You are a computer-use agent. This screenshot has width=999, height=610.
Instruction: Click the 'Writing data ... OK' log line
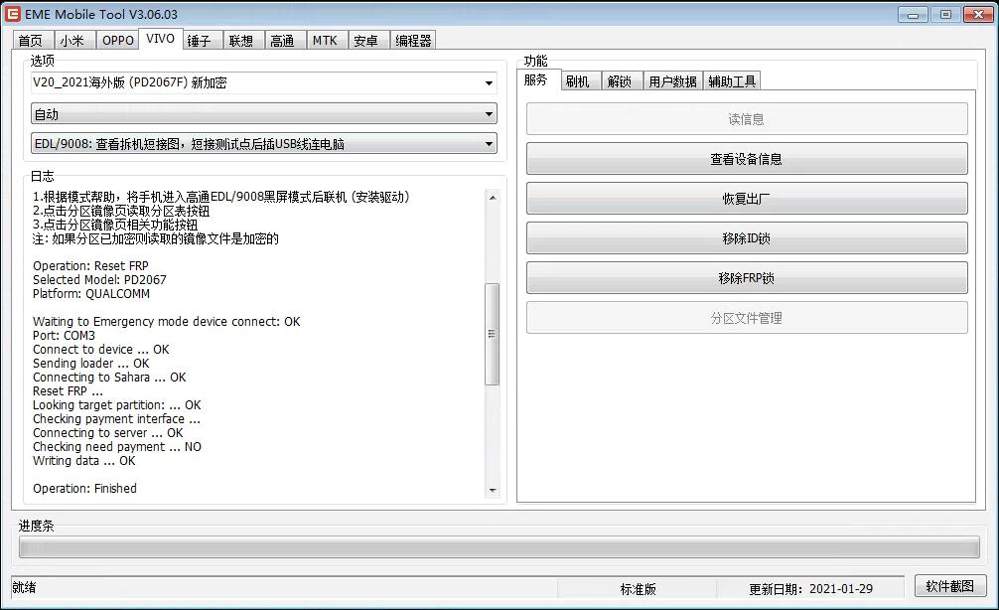pyautogui.click(x=84, y=461)
